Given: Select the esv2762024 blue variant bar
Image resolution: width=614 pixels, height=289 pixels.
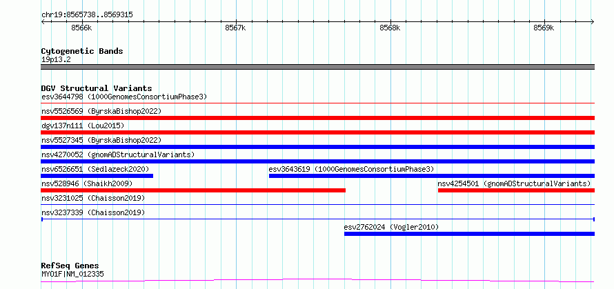Looking at the screenshot, I should (470, 234).
